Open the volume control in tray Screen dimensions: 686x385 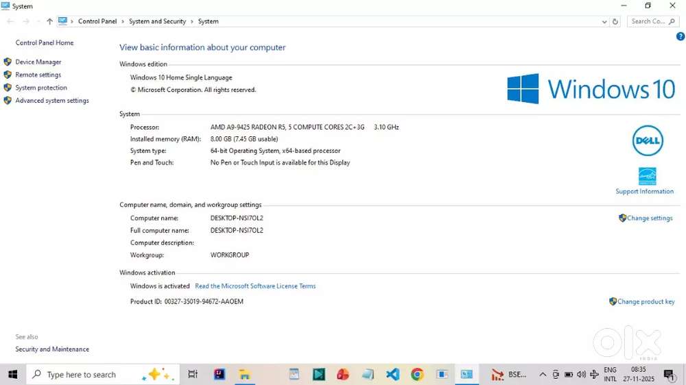[581, 375]
